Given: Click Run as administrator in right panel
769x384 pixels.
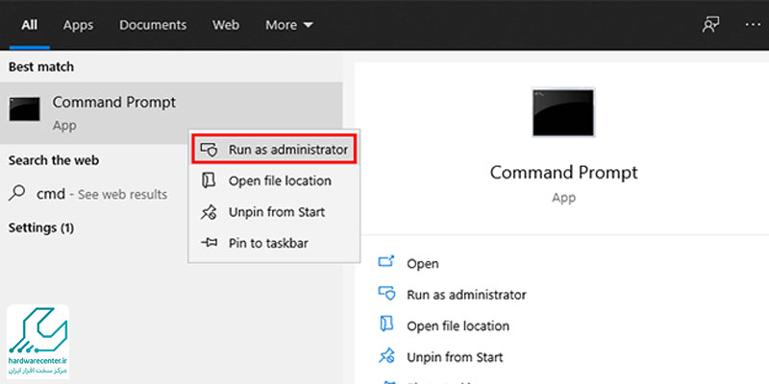Looking at the screenshot, I should [466, 295].
